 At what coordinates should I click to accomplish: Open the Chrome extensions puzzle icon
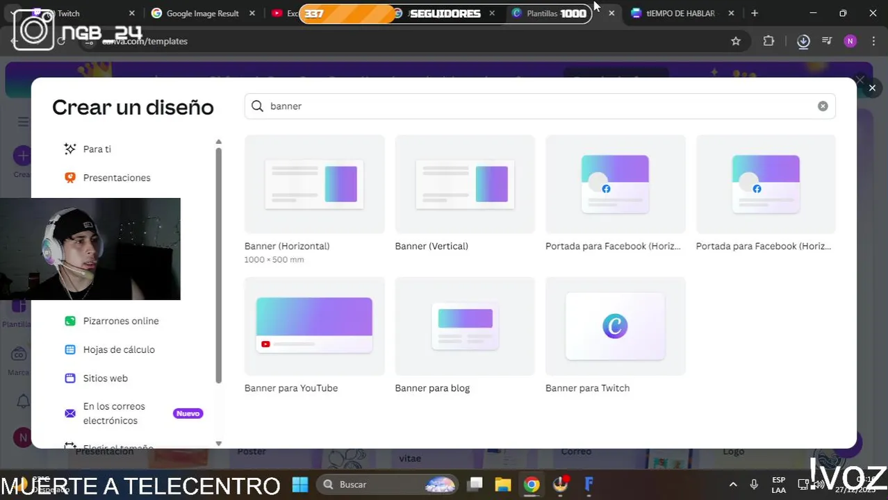click(768, 41)
